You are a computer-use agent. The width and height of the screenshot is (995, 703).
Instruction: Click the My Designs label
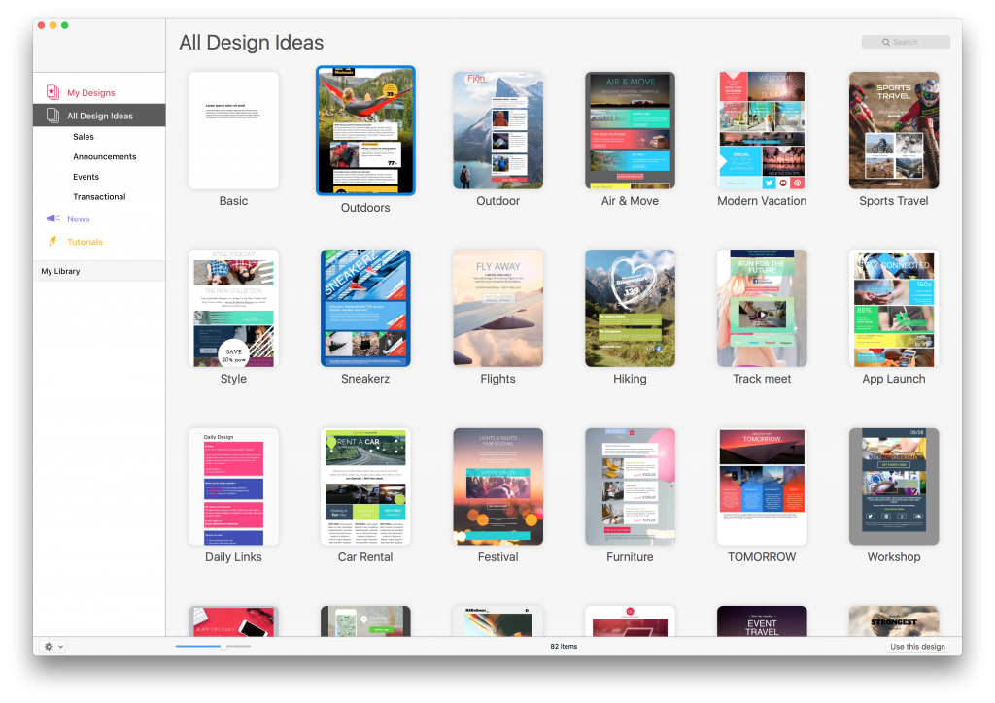click(x=91, y=92)
